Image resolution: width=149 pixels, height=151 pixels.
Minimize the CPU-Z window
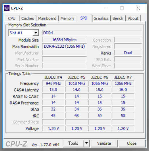click(106, 8)
